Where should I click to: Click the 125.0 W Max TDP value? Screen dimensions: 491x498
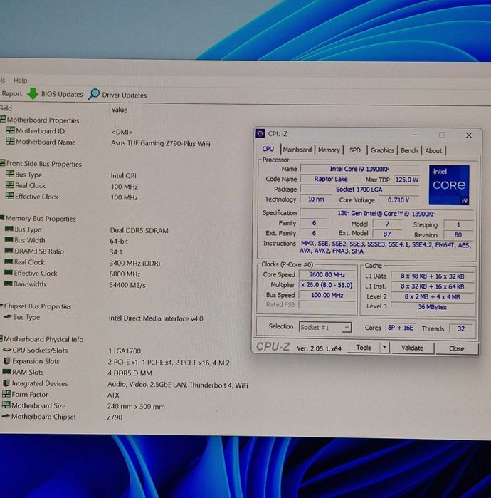406,180
